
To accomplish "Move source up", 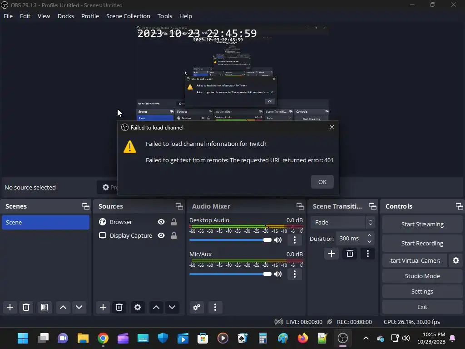I will tap(156, 307).
